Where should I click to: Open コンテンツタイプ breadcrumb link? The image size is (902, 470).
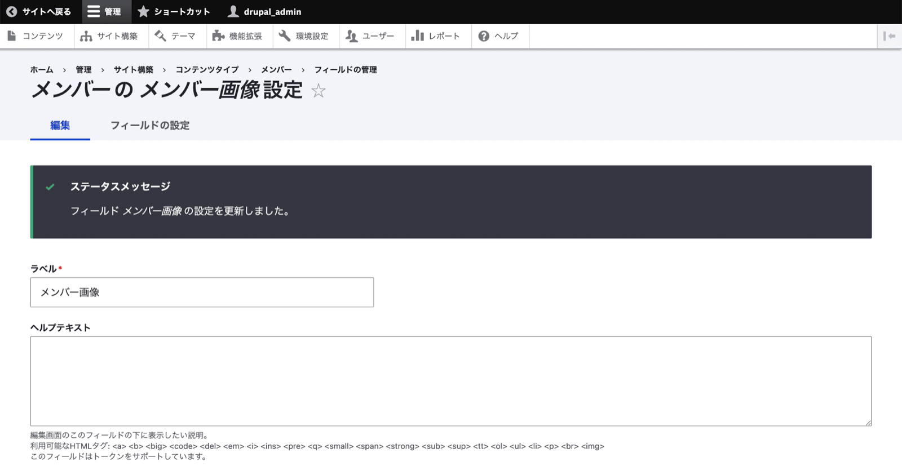tap(207, 70)
